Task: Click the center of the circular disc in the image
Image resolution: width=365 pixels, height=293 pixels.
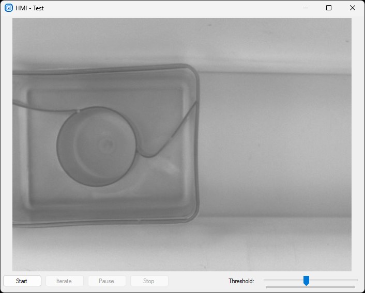Action: pyautogui.click(x=97, y=146)
